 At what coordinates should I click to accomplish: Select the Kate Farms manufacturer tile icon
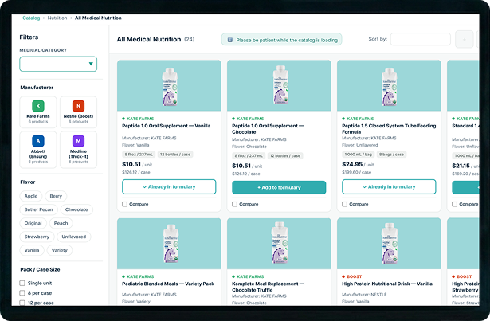click(38, 106)
